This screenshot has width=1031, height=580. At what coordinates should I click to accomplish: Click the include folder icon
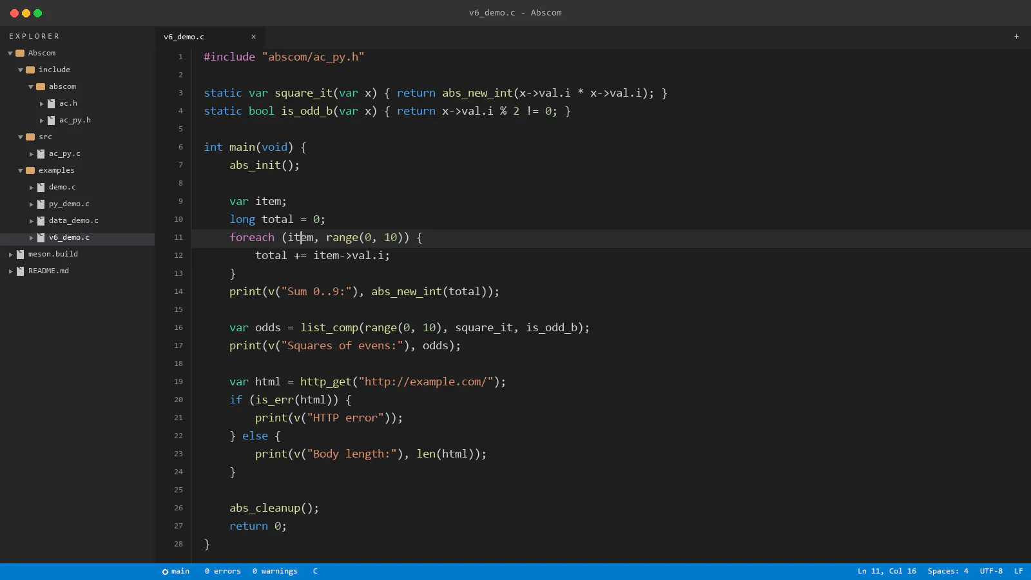30,70
